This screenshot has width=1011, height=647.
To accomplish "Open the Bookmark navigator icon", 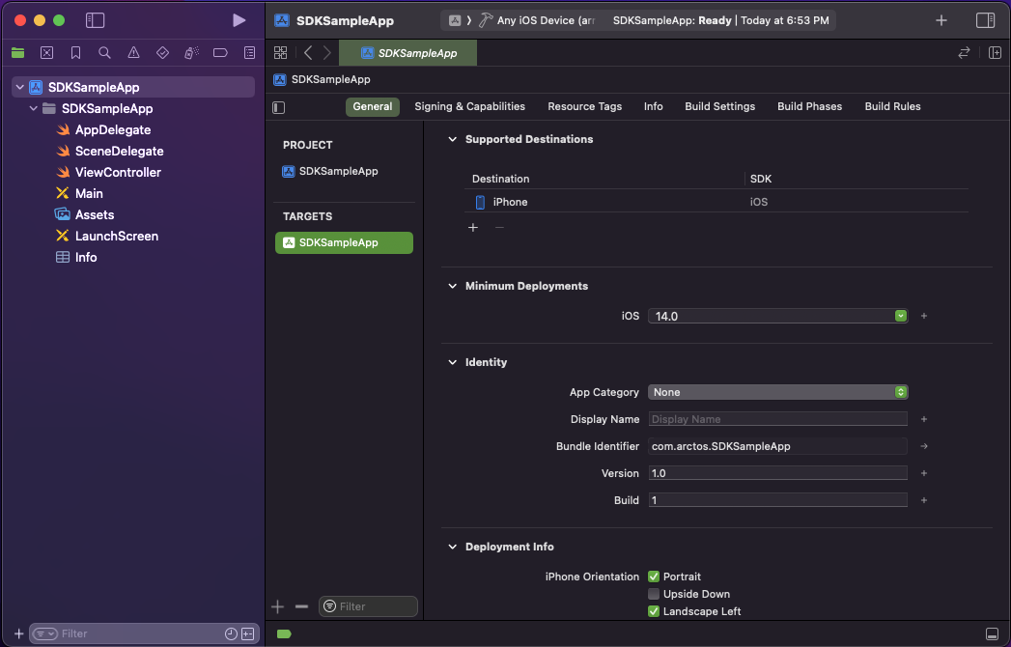I will point(75,52).
